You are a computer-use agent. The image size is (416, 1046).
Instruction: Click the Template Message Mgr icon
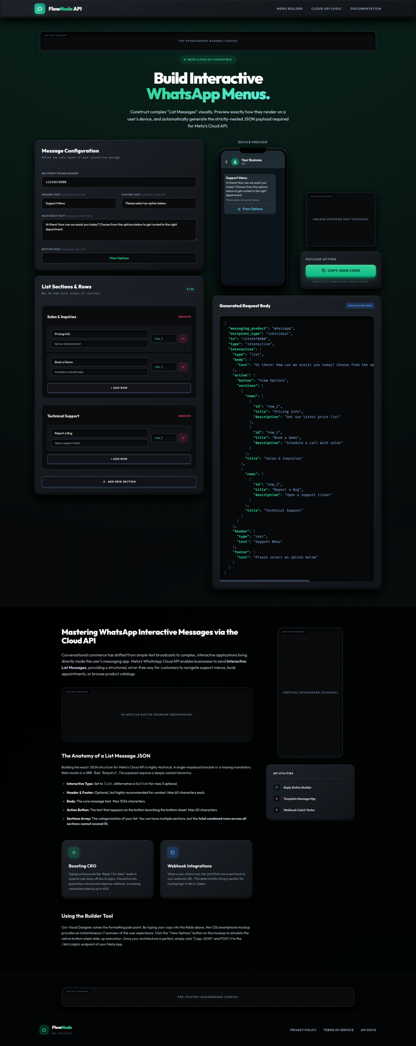coord(277,799)
